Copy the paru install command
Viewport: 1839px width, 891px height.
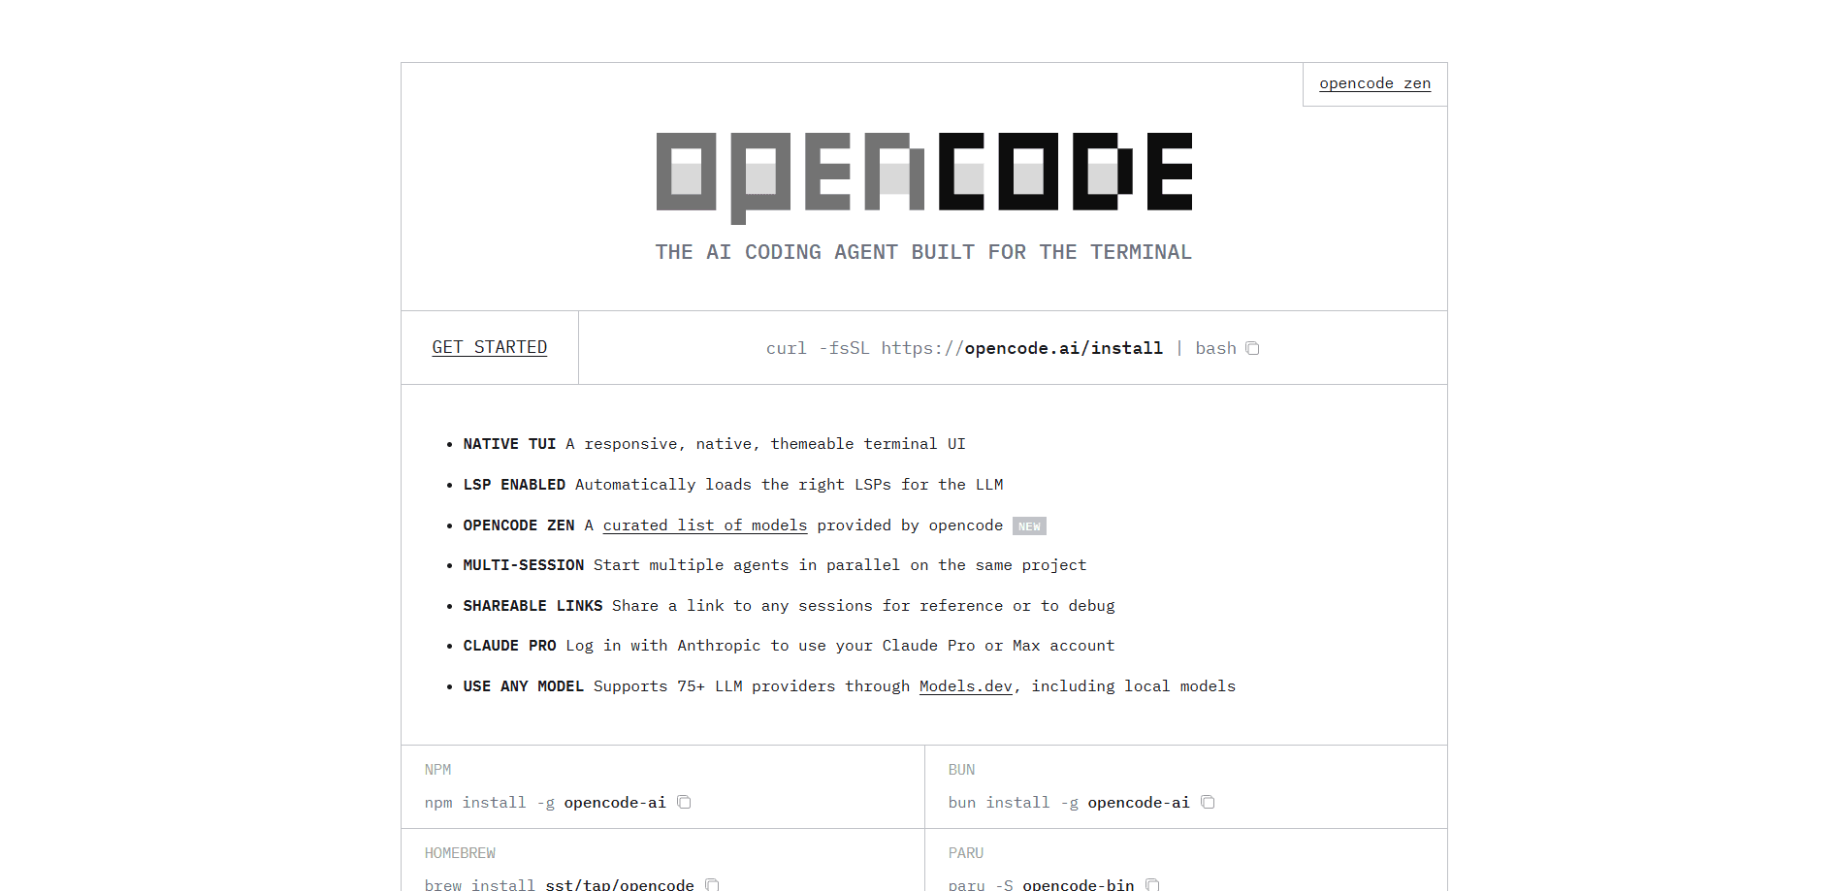click(1152, 884)
